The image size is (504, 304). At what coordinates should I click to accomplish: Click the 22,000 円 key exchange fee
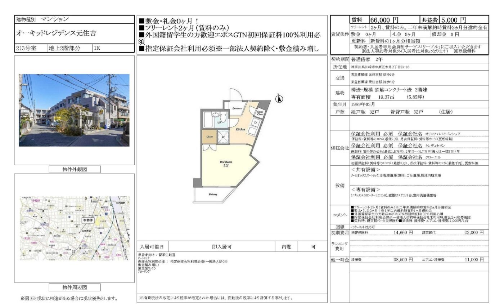coord(474,233)
